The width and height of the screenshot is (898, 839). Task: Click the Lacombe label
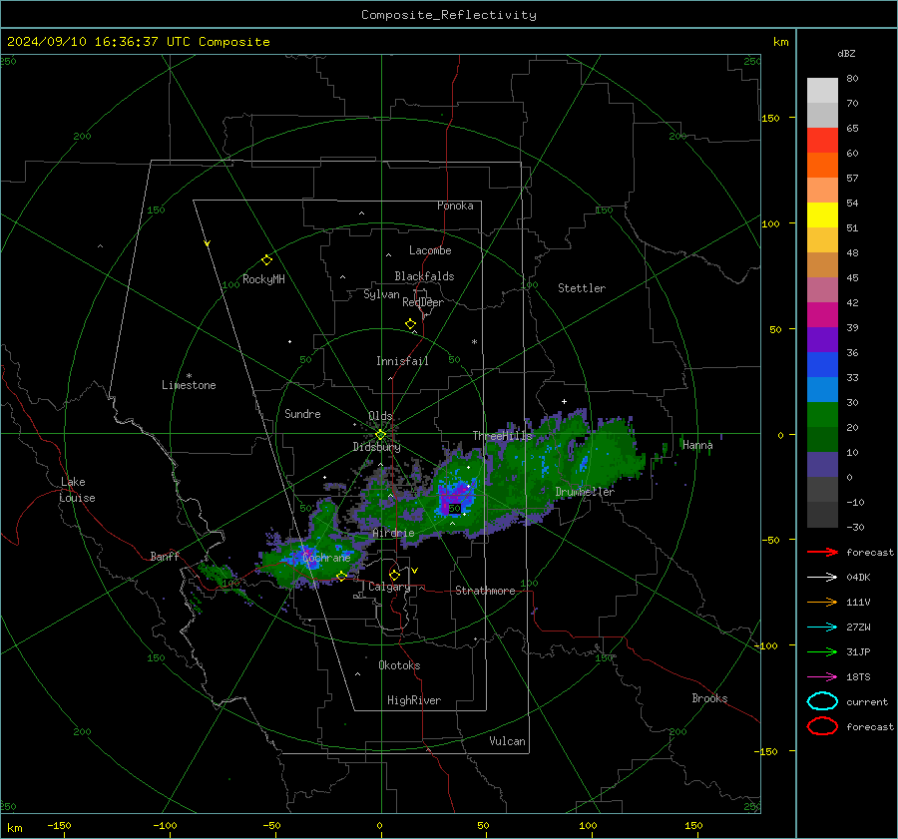[430, 250]
